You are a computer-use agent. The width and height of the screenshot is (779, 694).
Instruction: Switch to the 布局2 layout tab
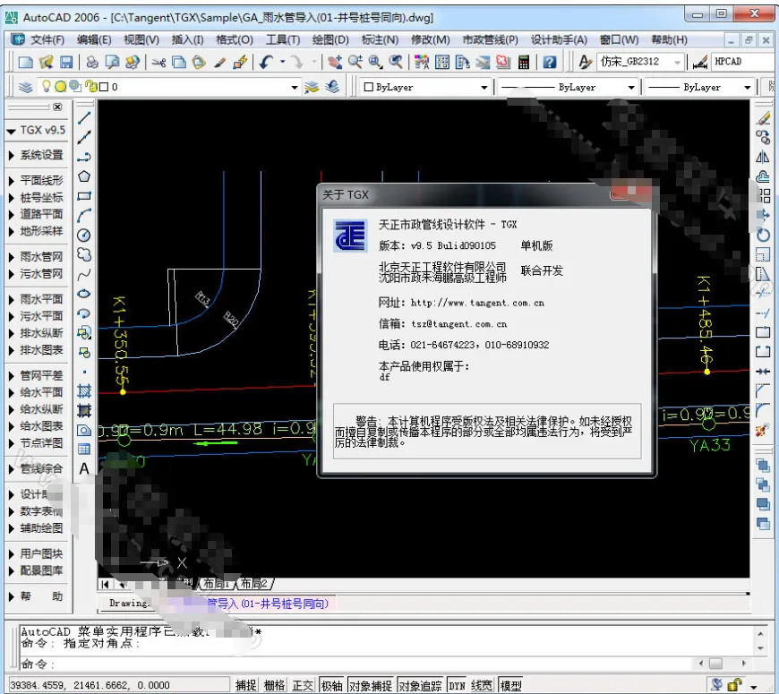click(x=254, y=583)
